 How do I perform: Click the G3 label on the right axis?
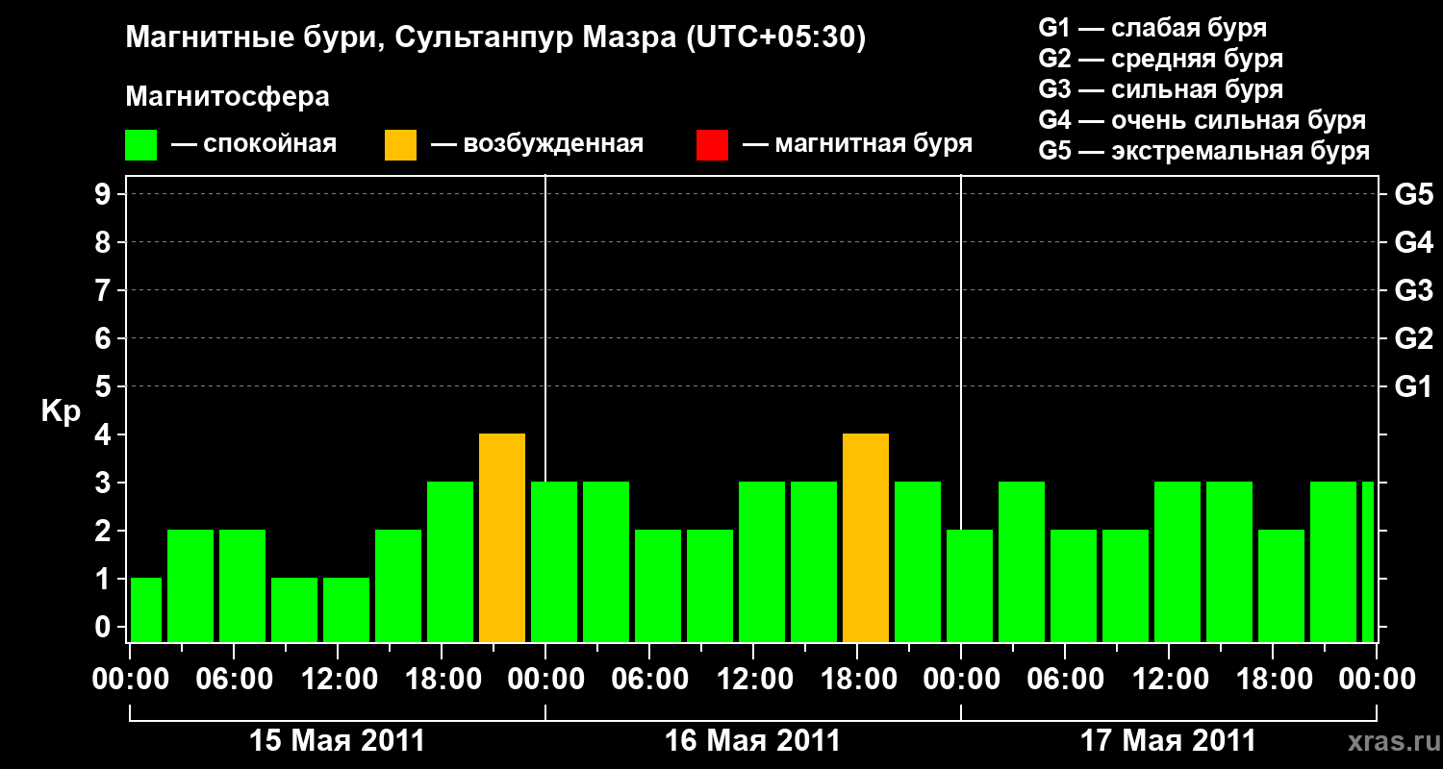click(1413, 290)
